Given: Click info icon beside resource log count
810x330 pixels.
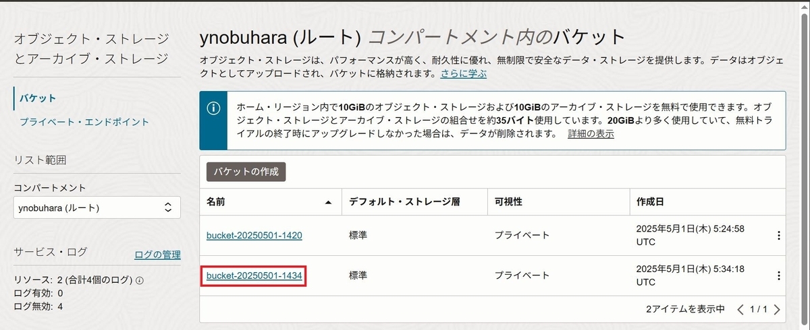Looking at the screenshot, I should coord(139,280).
